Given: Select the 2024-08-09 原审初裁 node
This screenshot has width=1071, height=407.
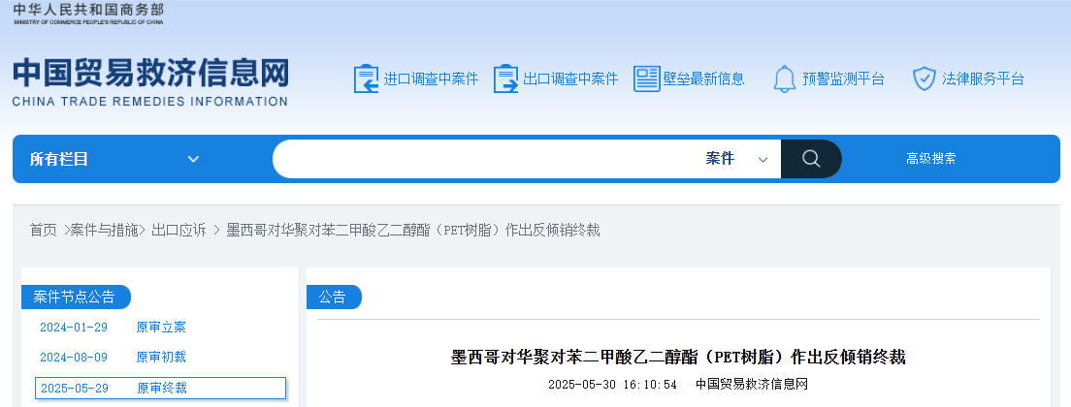Looking at the screenshot, I should coord(113,357).
